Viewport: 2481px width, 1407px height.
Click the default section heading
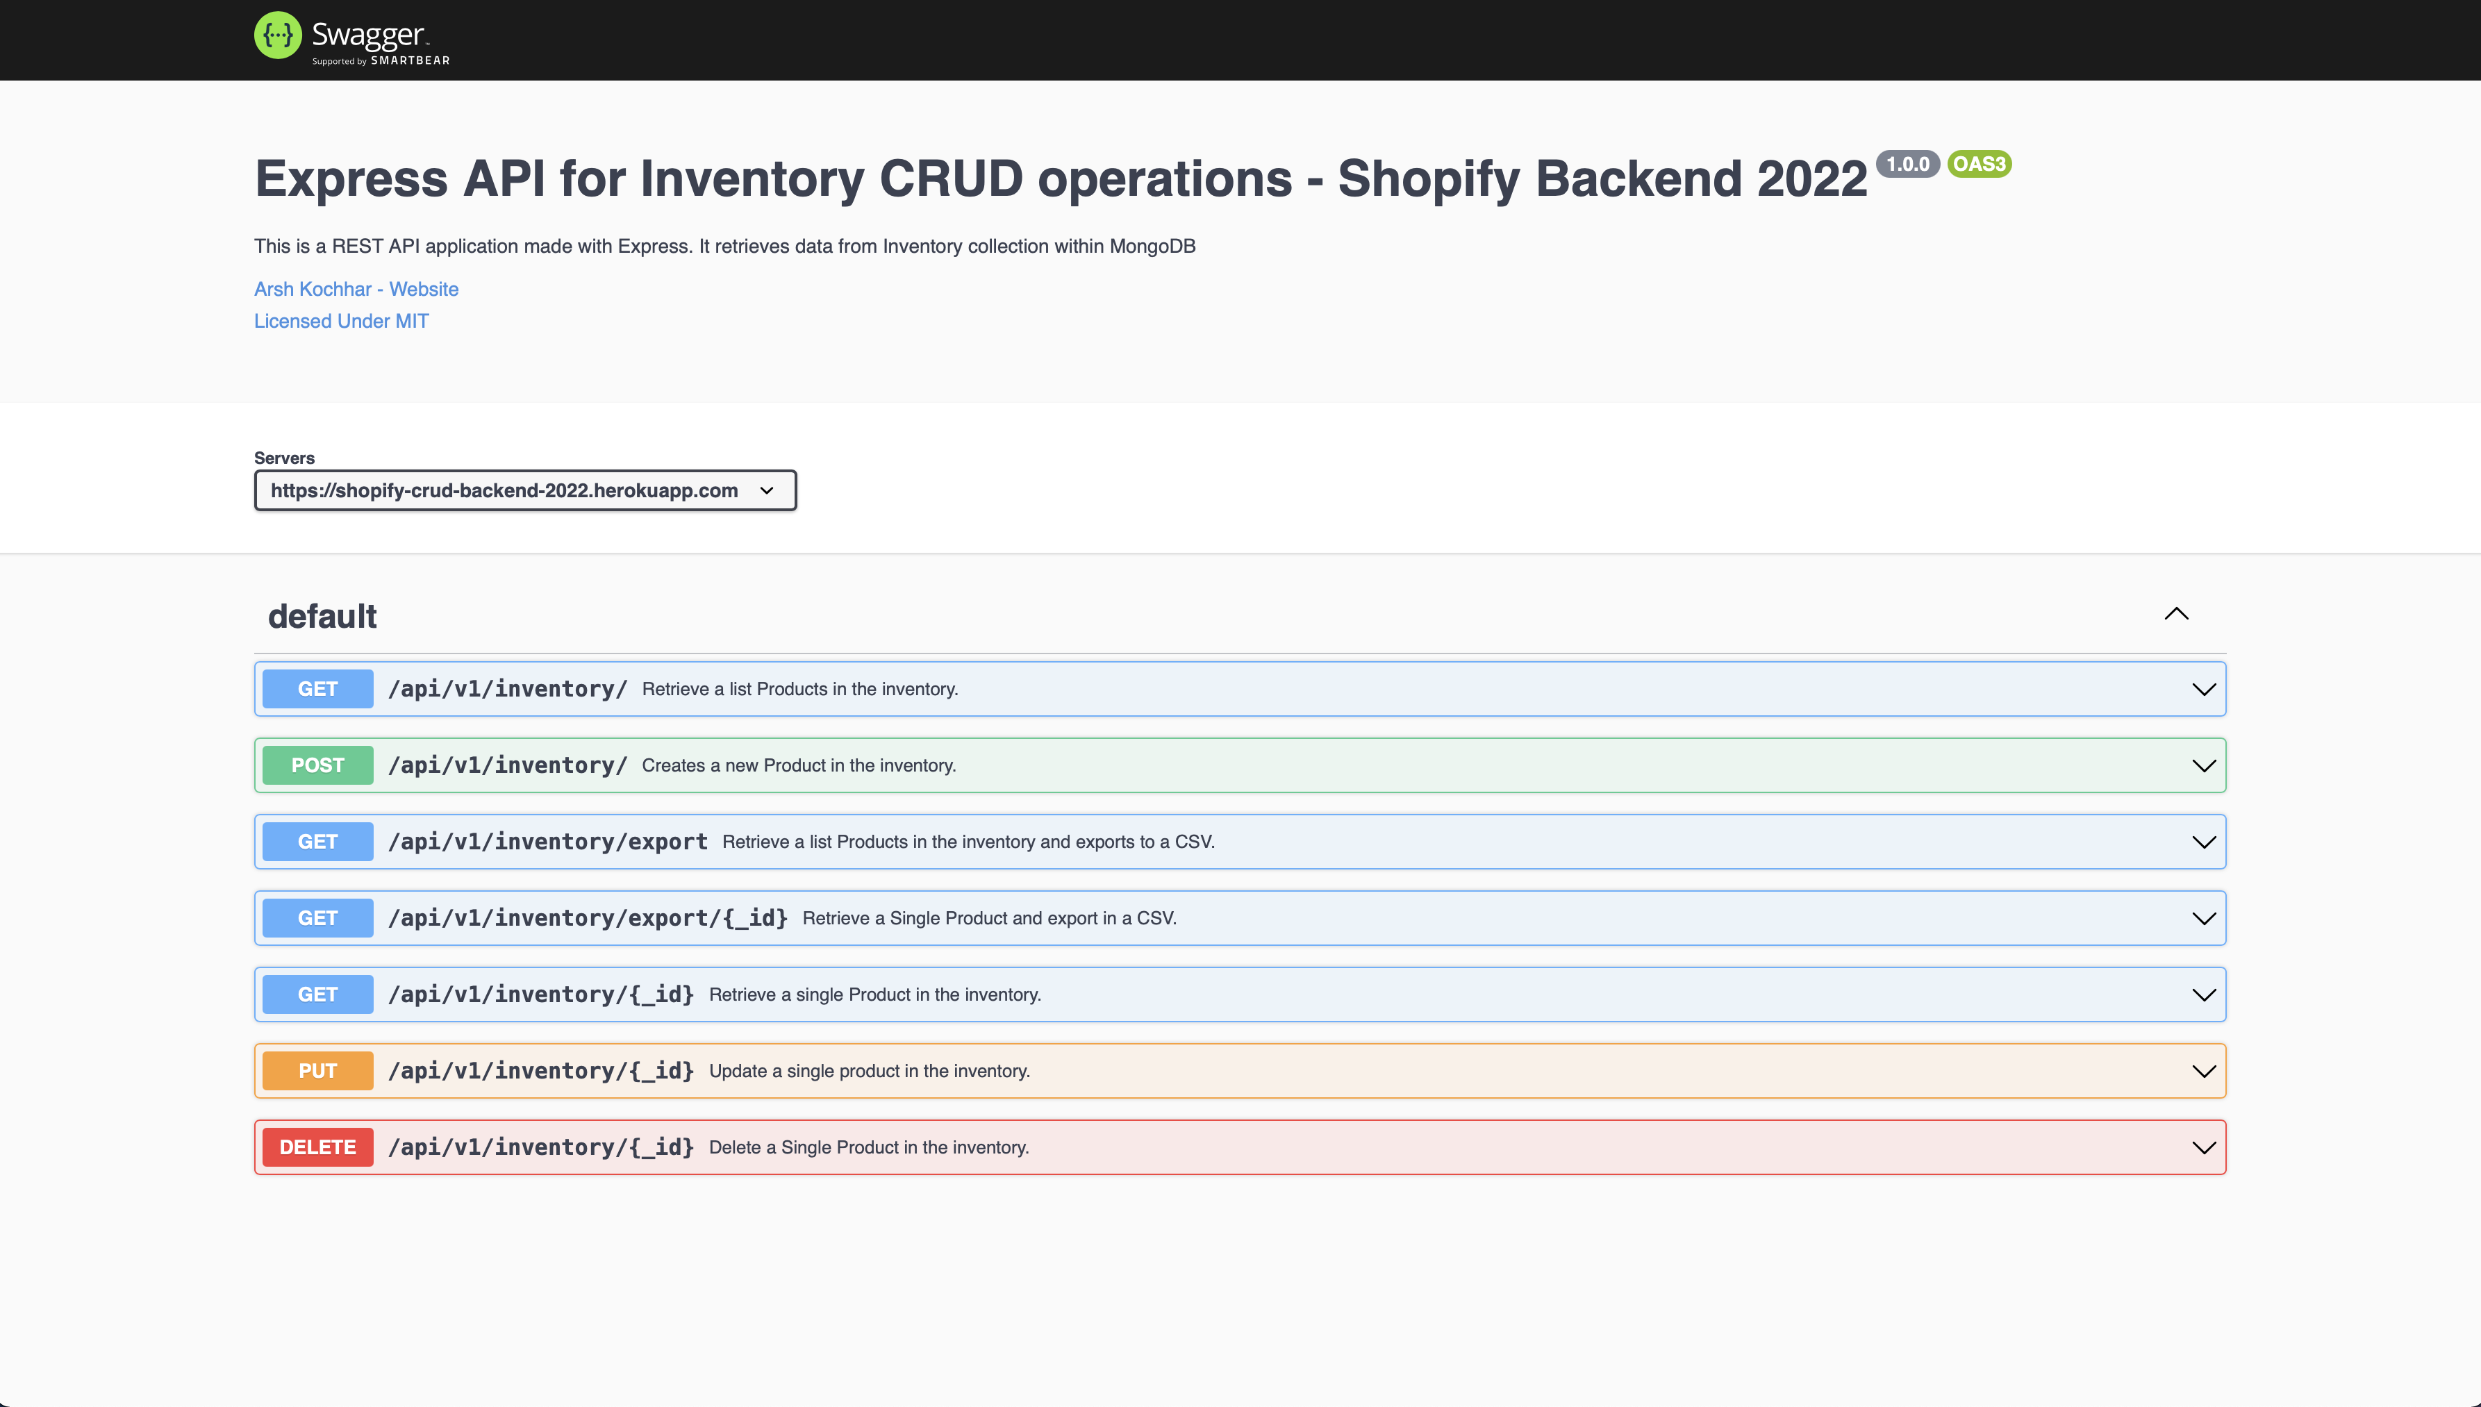322,617
